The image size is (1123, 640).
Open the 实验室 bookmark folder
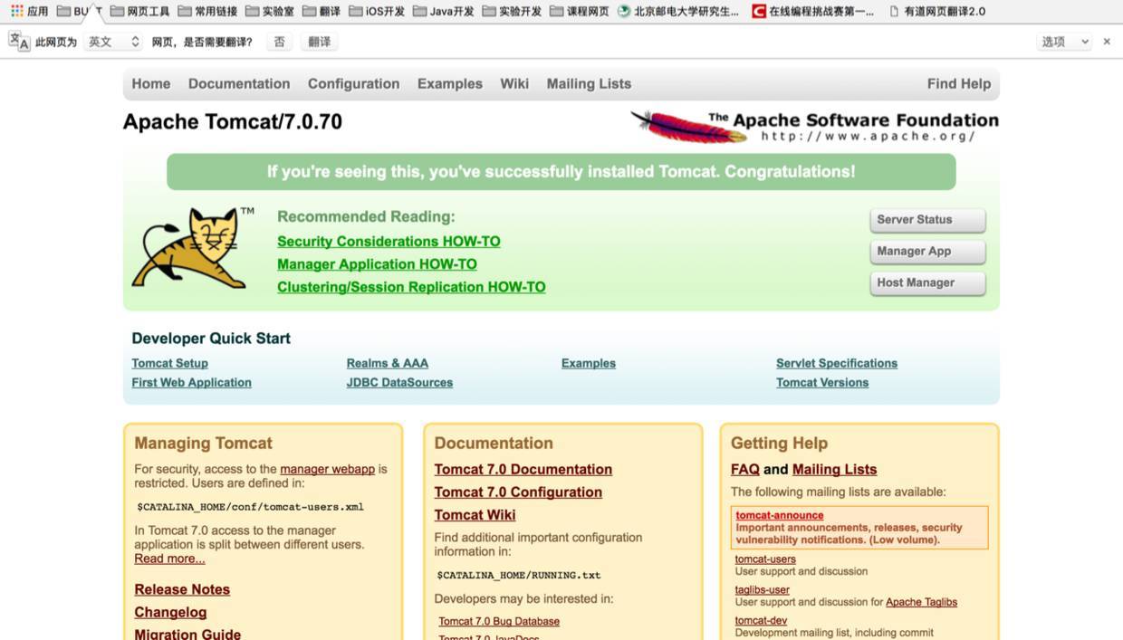click(269, 12)
